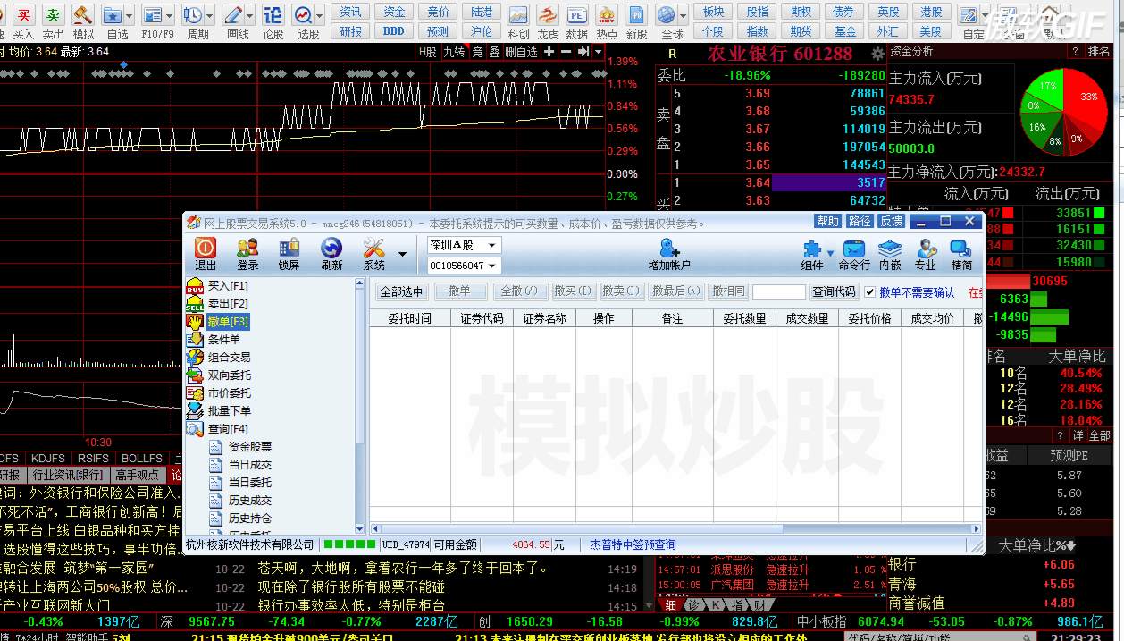Viewport: 1124px width, 641px height.
Task: Toggle the 撤单不需要确认 checkbox
Action: pyautogui.click(x=870, y=292)
